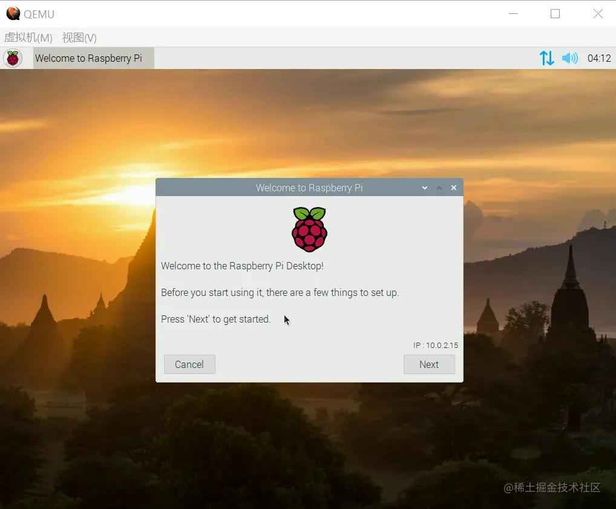Viewport: 616px width, 509px height.
Task: Select the Welcome to Raspberry Pi taskbar entry
Action: point(94,58)
